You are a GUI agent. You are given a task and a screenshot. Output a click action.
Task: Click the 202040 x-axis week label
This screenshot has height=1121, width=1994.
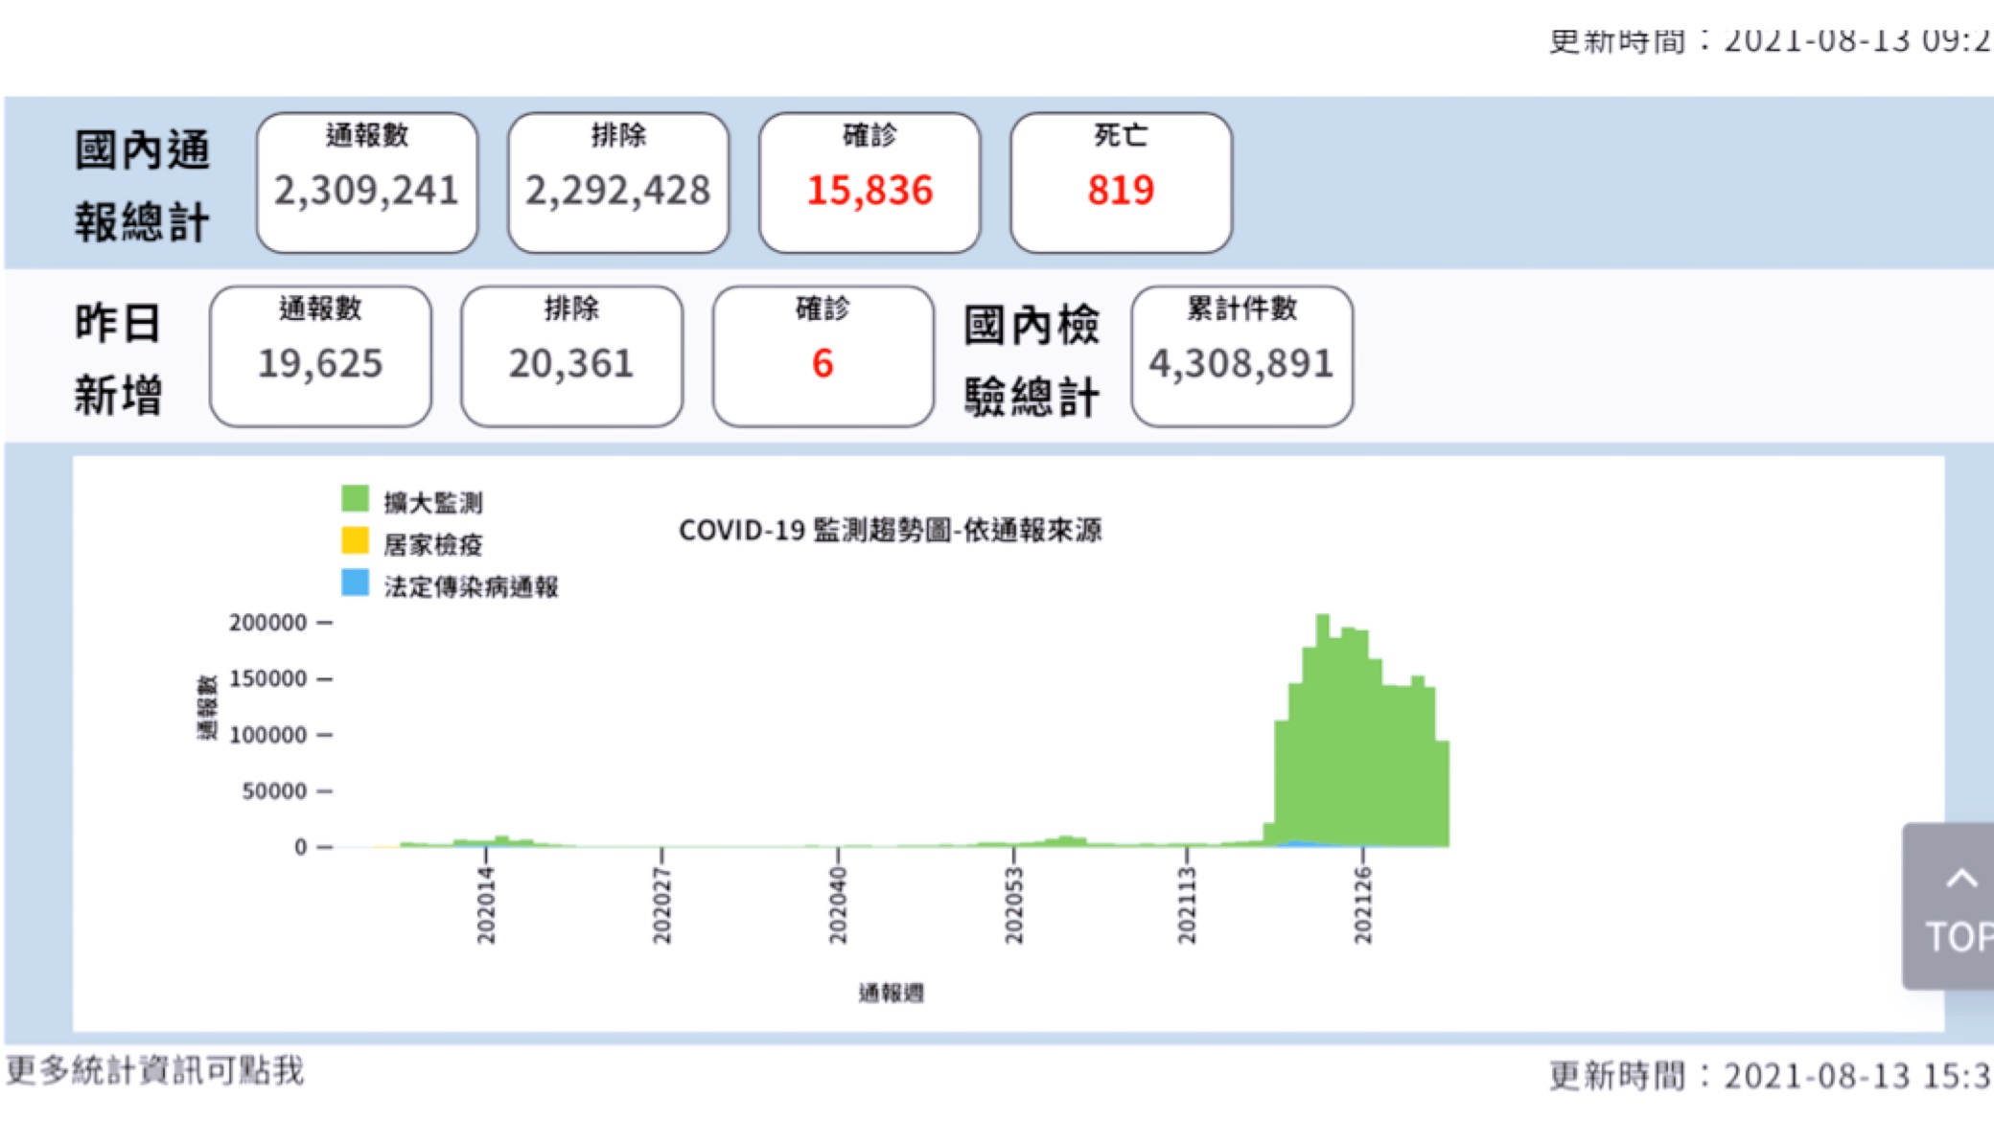pyautogui.click(x=838, y=905)
